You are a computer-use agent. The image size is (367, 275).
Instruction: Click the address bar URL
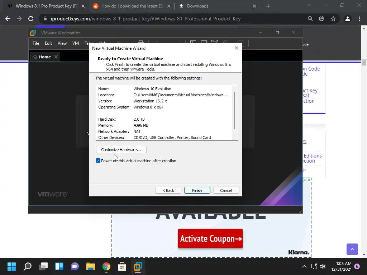[x=146, y=19]
